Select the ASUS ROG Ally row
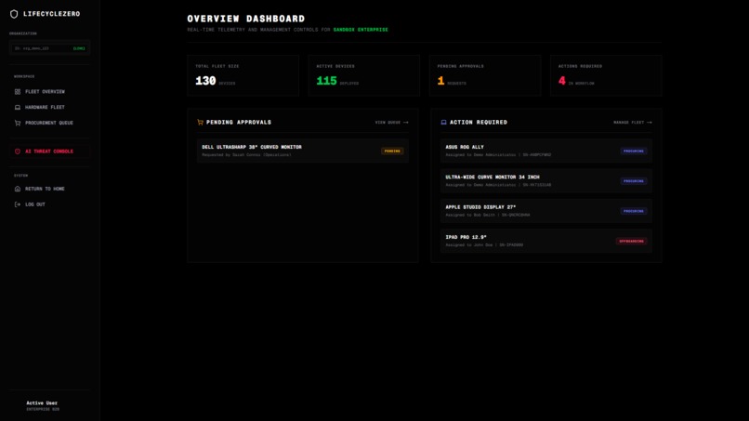The width and height of the screenshot is (749, 421). pyautogui.click(x=546, y=151)
